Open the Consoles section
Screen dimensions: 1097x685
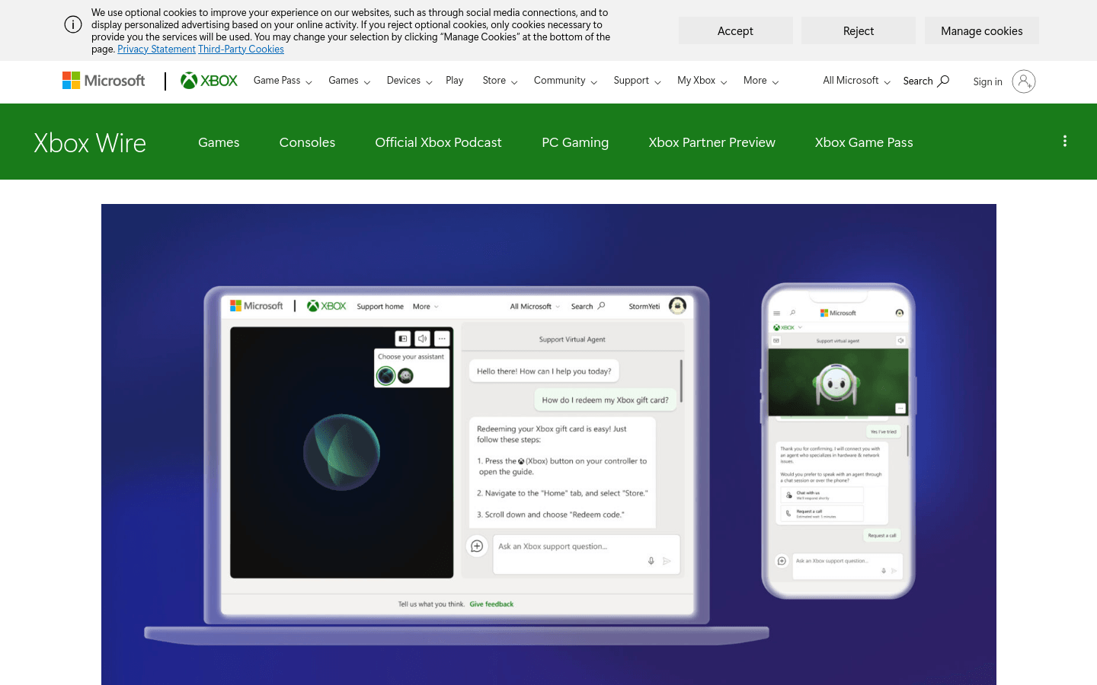pyautogui.click(x=307, y=142)
